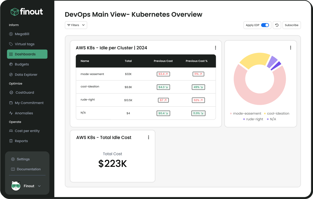Screen dimensions: 313x199
Task: Open options menu on Idle per Cluster widget
Action: 216,47
